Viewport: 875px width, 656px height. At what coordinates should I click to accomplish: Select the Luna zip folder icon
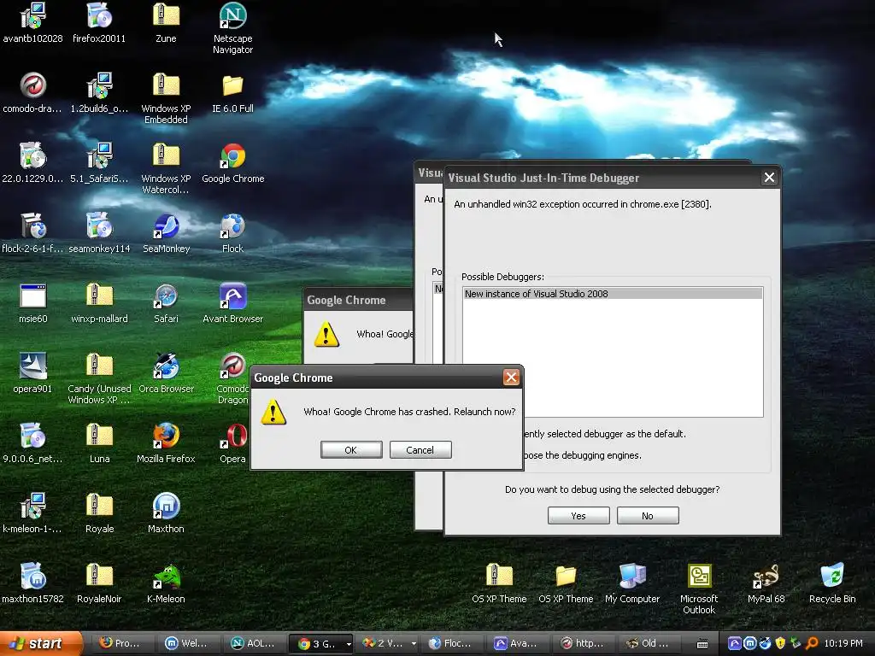(x=99, y=443)
